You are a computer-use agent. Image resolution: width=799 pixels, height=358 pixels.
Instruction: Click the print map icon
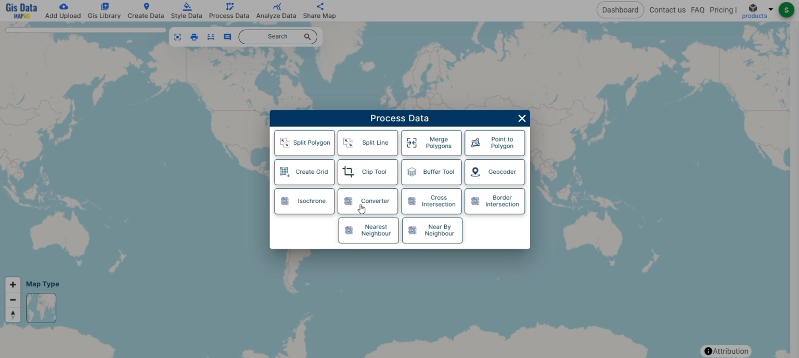point(194,37)
